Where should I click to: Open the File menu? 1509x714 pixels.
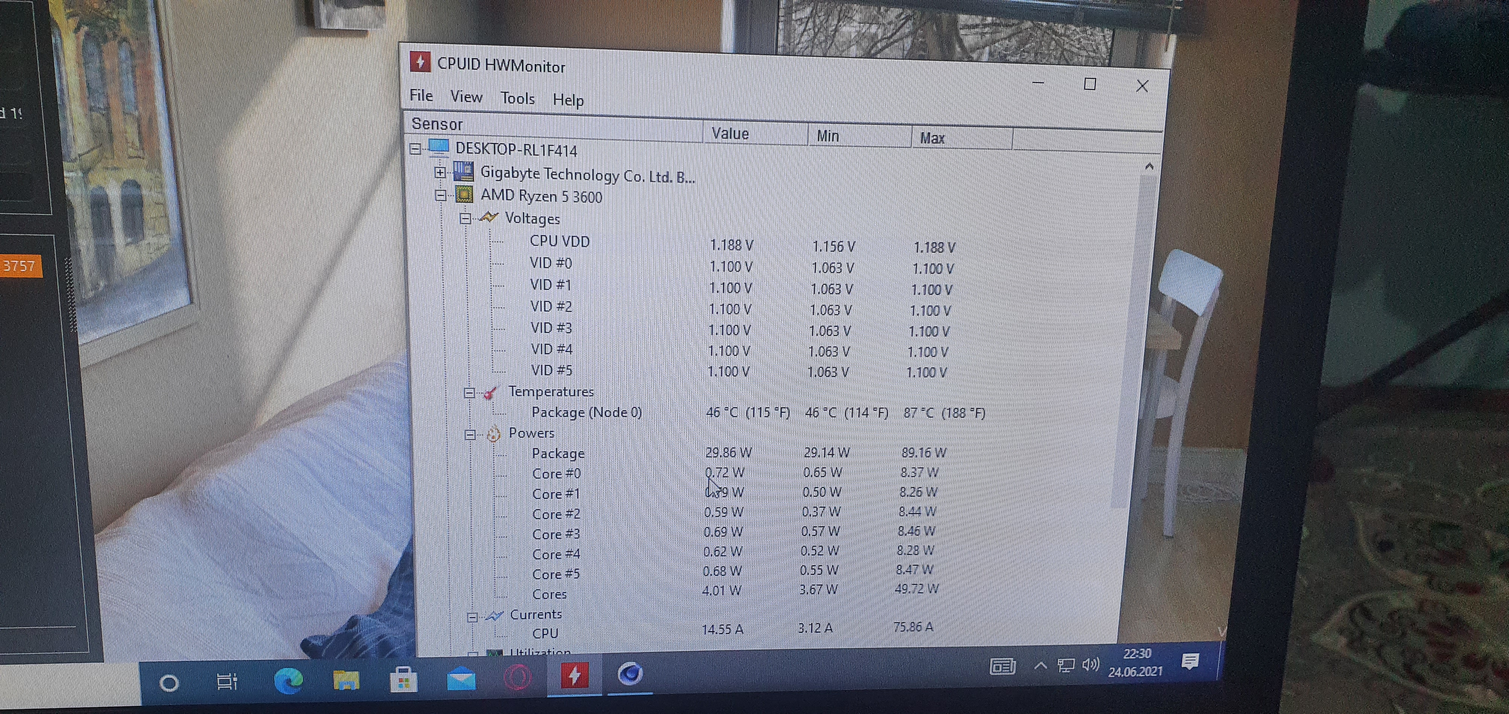[421, 95]
